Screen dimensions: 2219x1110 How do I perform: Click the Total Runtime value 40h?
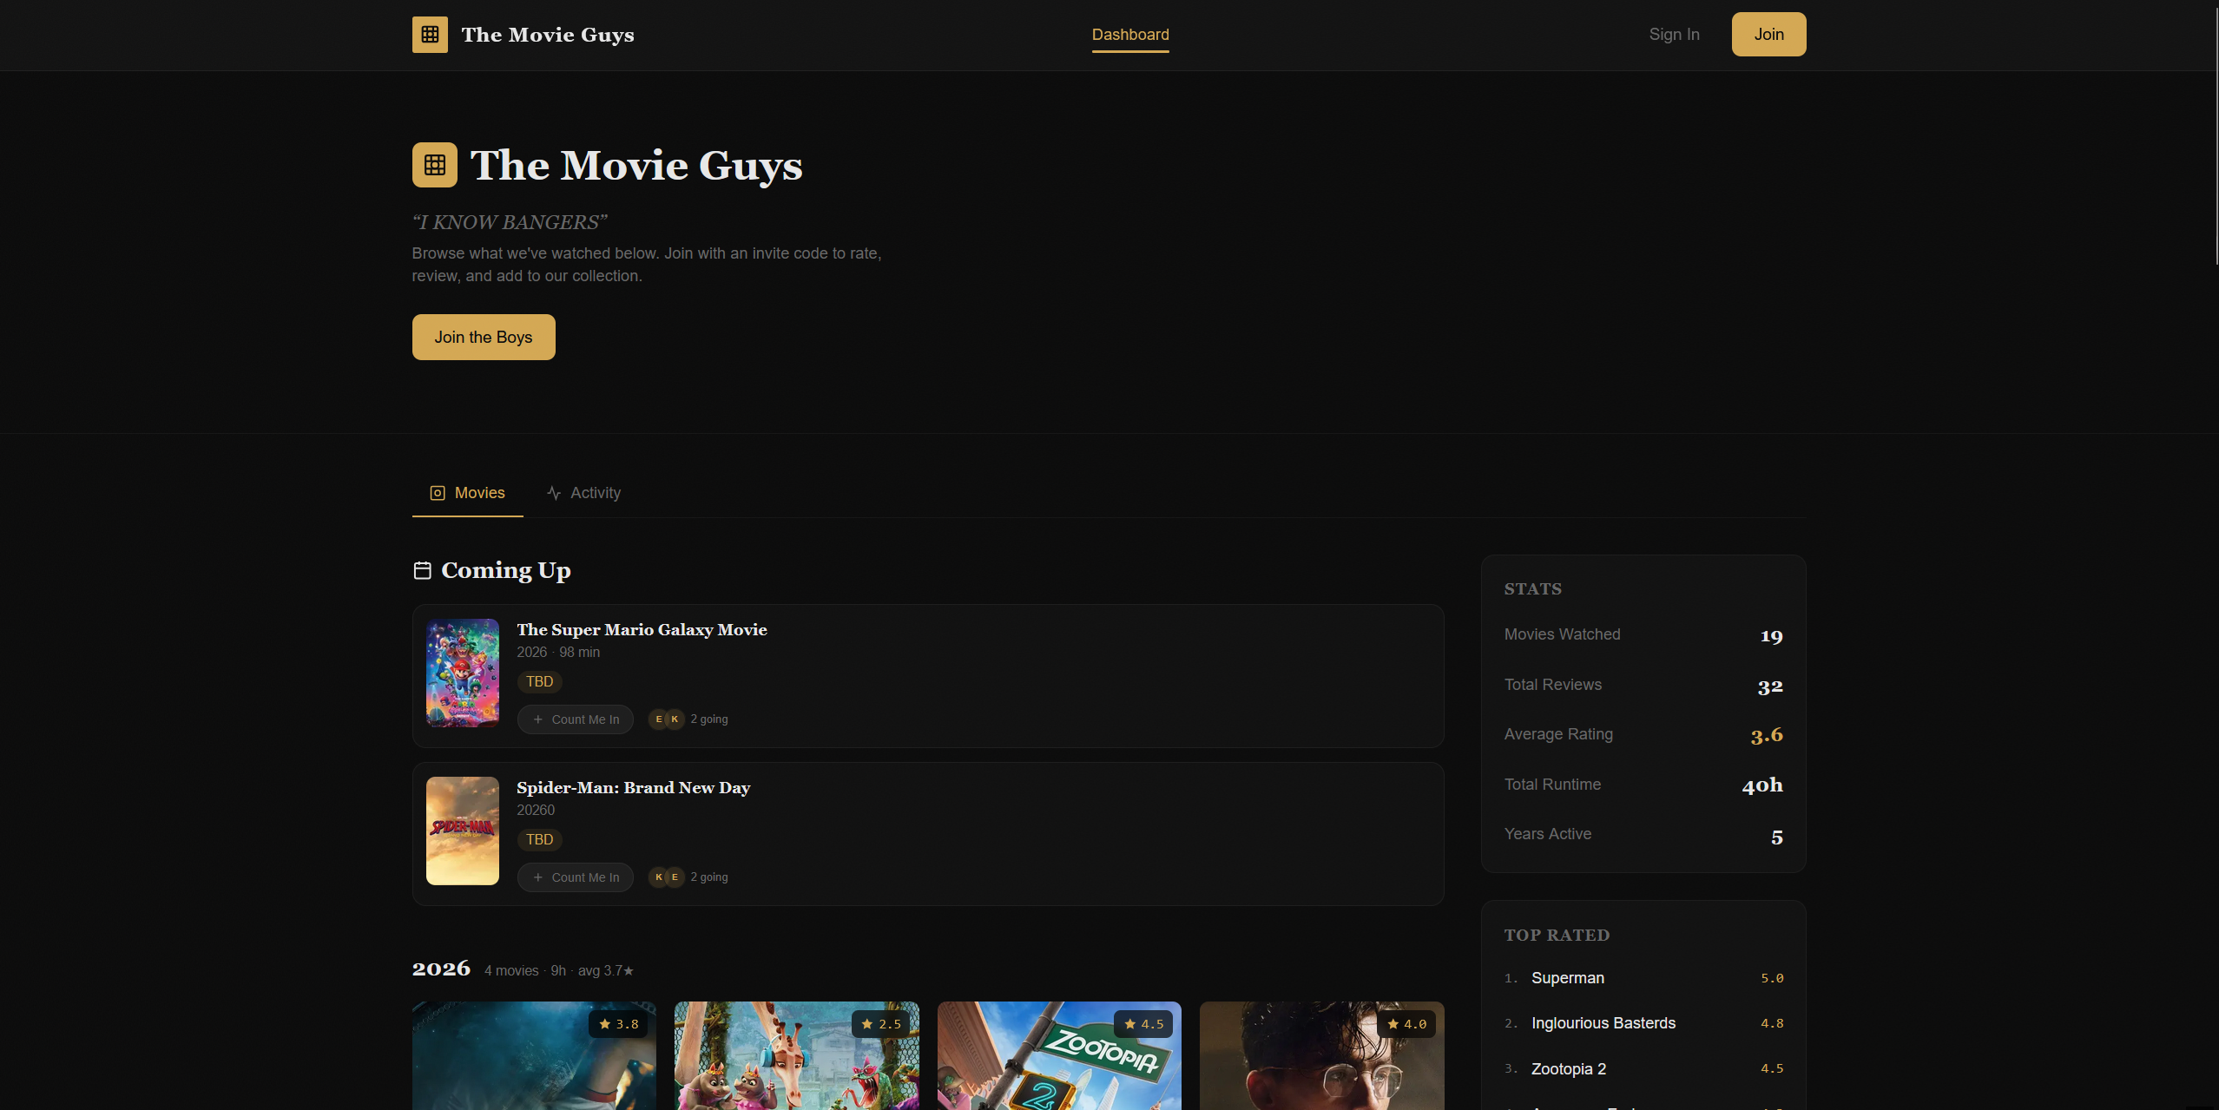[x=1762, y=786]
